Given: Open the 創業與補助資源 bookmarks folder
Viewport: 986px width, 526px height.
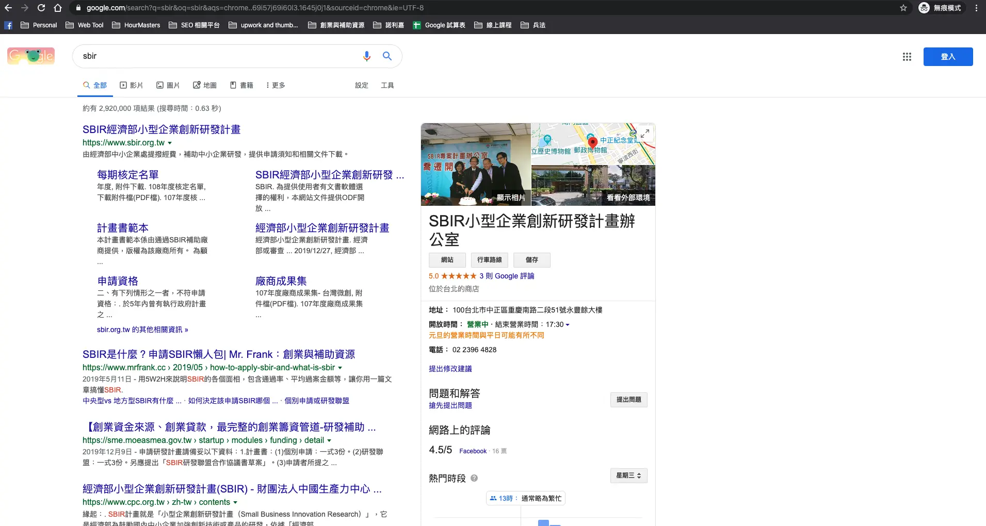Looking at the screenshot, I should coord(336,25).
